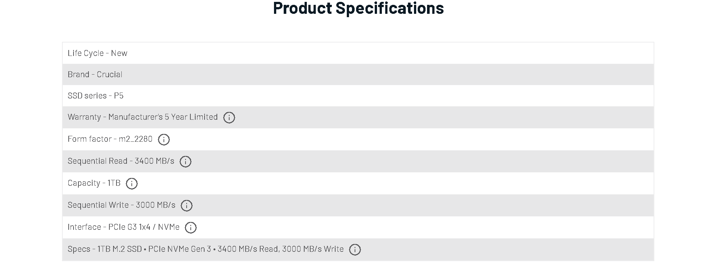Click the info icon beside Specs row
Viewport: 704px width, 263px height.
355,250
